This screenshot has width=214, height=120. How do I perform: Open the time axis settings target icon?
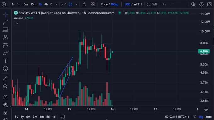click(x=206, y=109)
